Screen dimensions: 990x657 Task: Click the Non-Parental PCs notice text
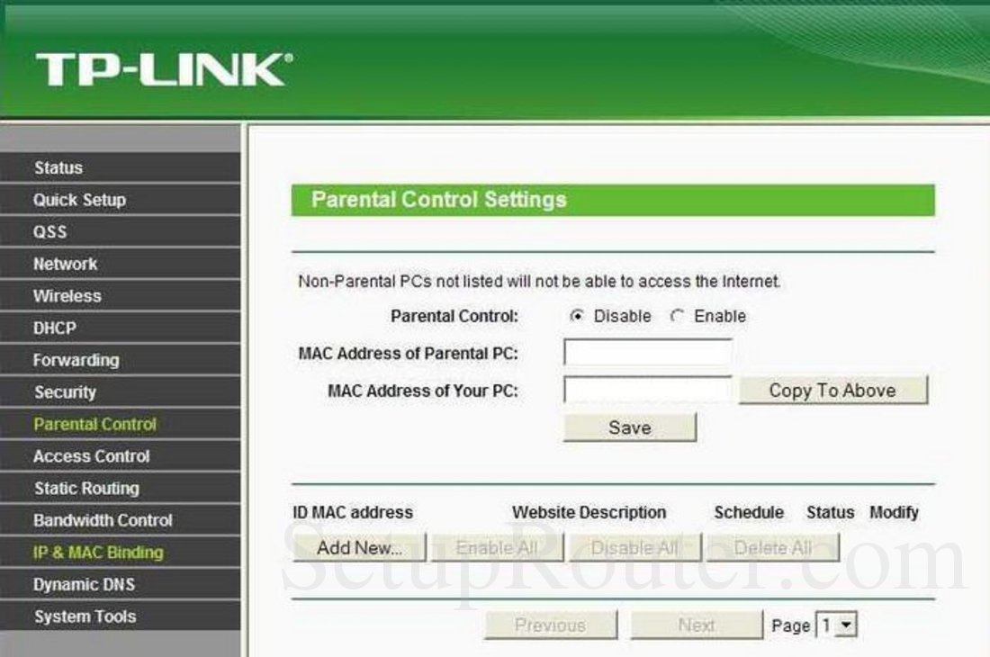539,281
